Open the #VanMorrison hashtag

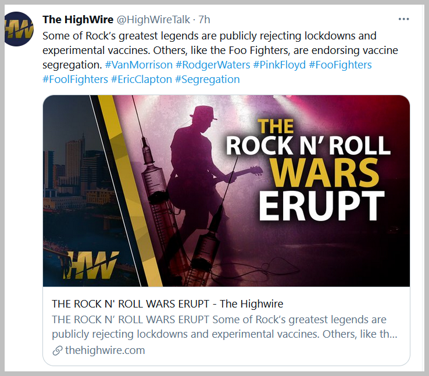click(x=139, y=65)
